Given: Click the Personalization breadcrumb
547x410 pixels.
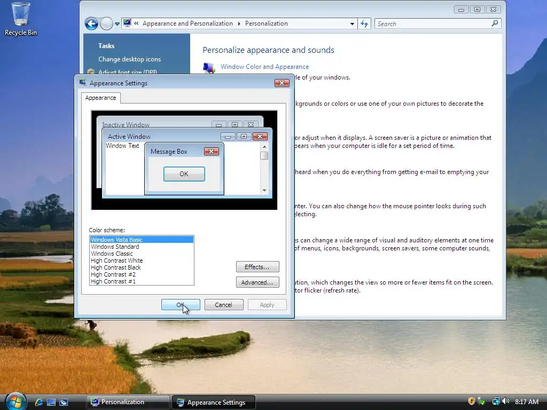Looking at the screenshot, I should [267, 23].
